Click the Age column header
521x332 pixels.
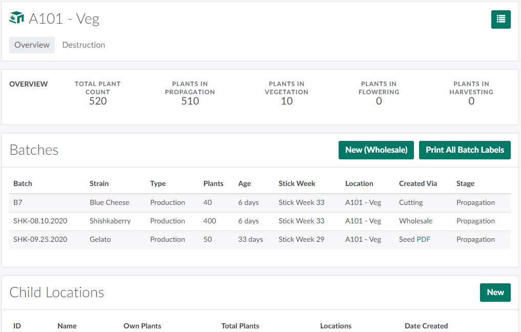click(x=245, y=183)
